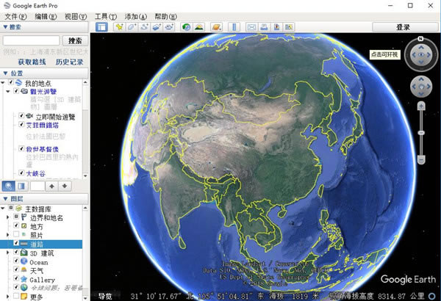Click the 搜索 search button
441x301 pixels.
click(x=75, y=40)
